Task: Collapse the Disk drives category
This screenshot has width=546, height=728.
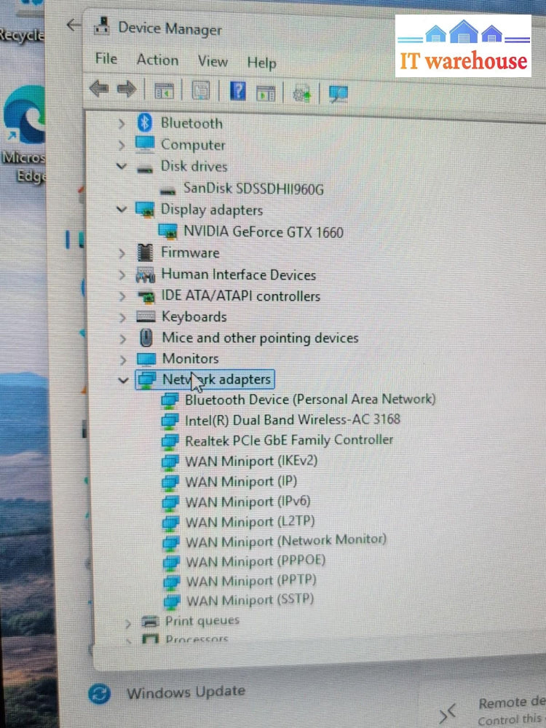Action: (x=122, y=166)
